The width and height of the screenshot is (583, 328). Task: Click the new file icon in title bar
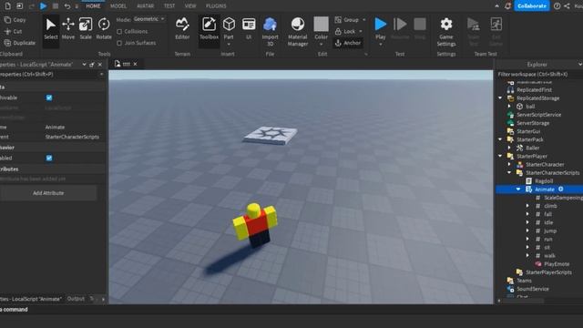pos(7,6)
